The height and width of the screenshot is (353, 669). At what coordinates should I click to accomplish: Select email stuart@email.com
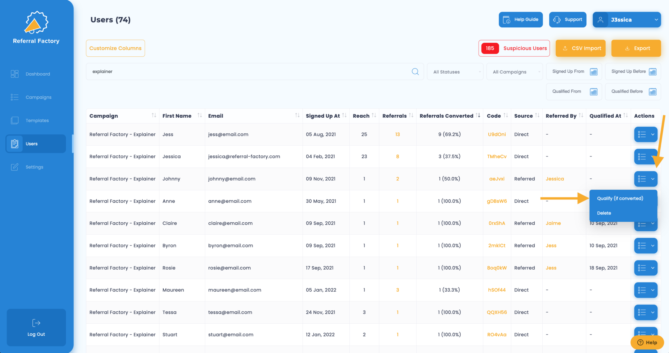[x=231, y=334]
